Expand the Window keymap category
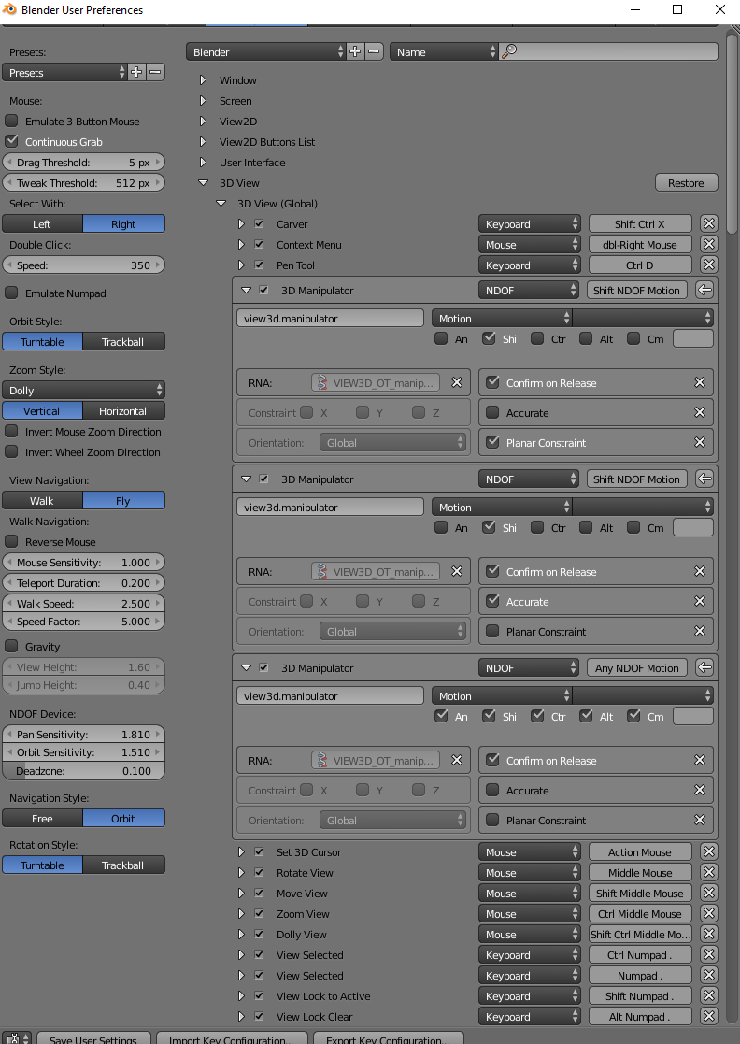 click(x=204, y=80)
